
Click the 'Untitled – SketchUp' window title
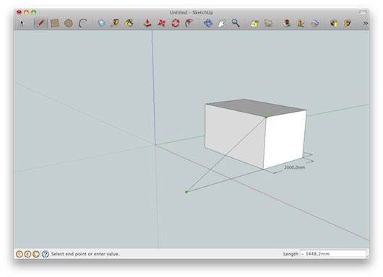click(x=191, y=12)
